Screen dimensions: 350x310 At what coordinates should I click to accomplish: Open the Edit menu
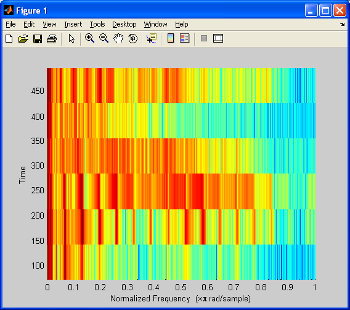click(x=29, y=24)
